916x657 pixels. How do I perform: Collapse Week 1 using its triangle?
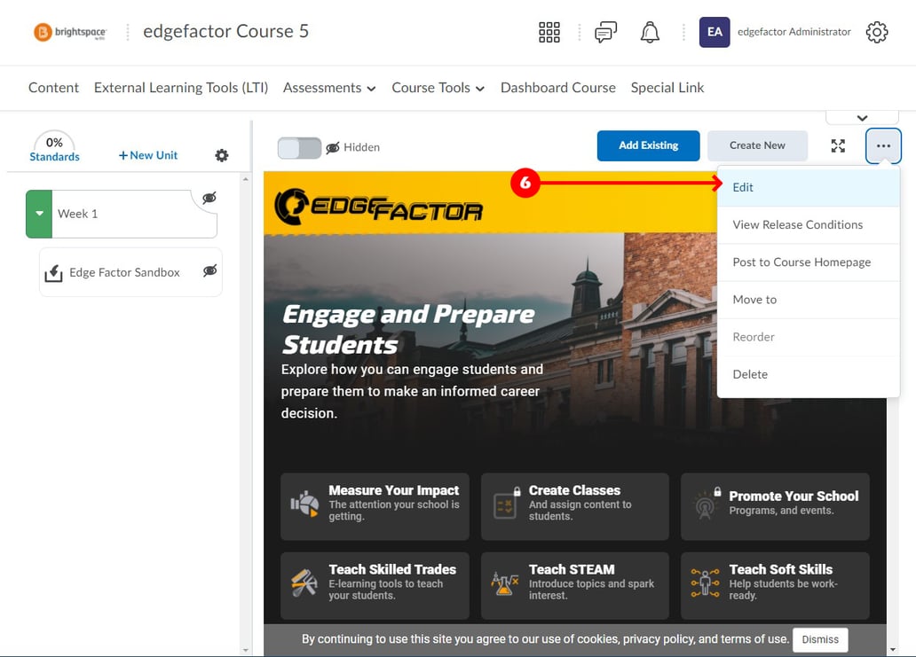tap(39, 213)
